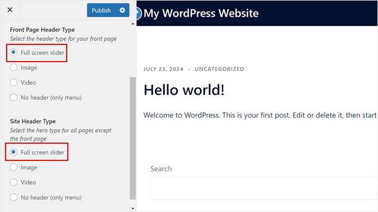Select Full screen slider for Site Header Type

[x=13, y=152]
